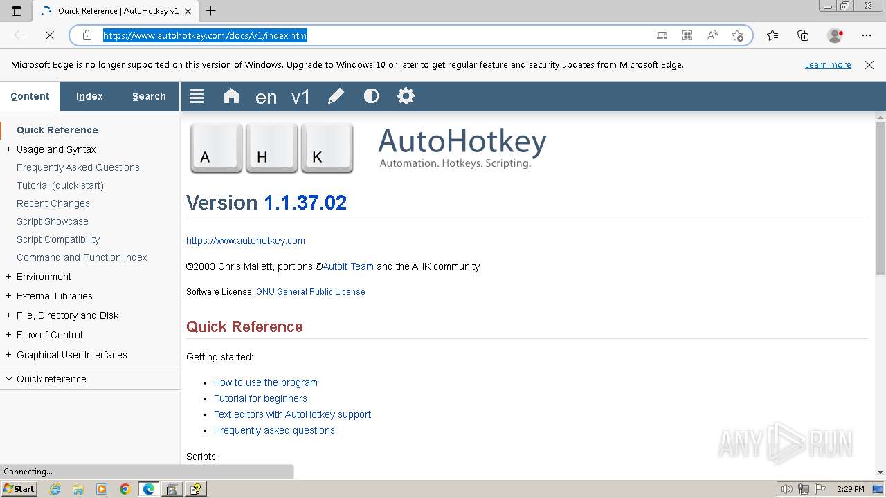
Task: Open File Explorer from taskbar
Action: pos(78,489)
